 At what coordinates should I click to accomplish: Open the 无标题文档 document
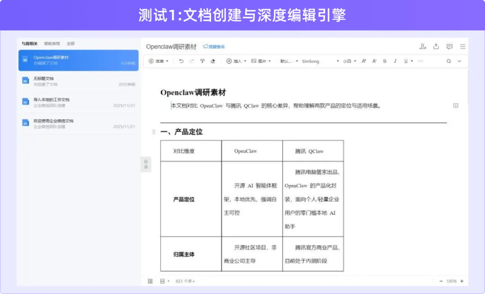click(79, 81)
